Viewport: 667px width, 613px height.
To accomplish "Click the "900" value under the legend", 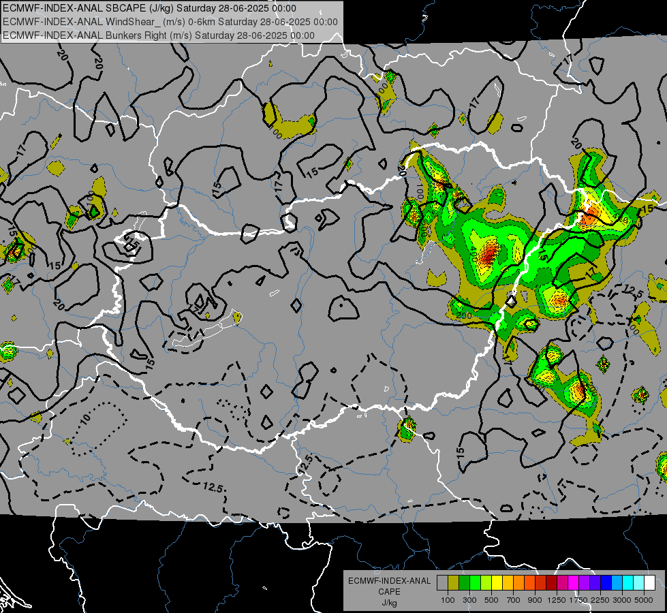I will coord(535,600).
